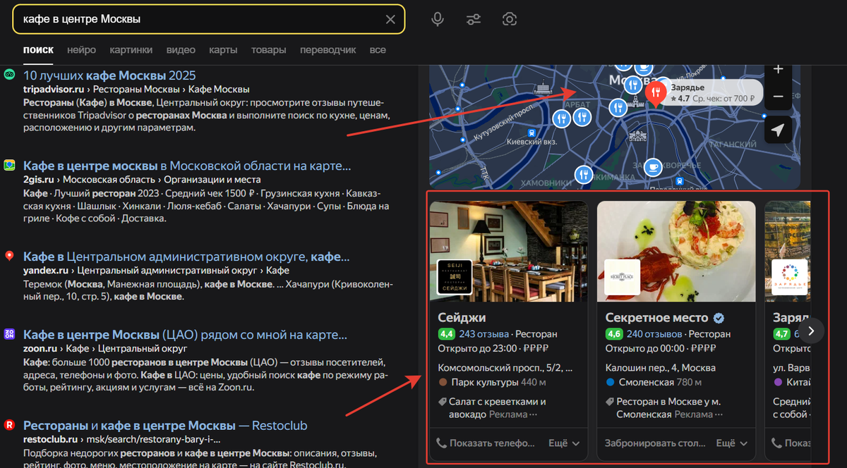
Task: Click «Калошин пер., 4, Москва» address
Action: coord(661,367)
